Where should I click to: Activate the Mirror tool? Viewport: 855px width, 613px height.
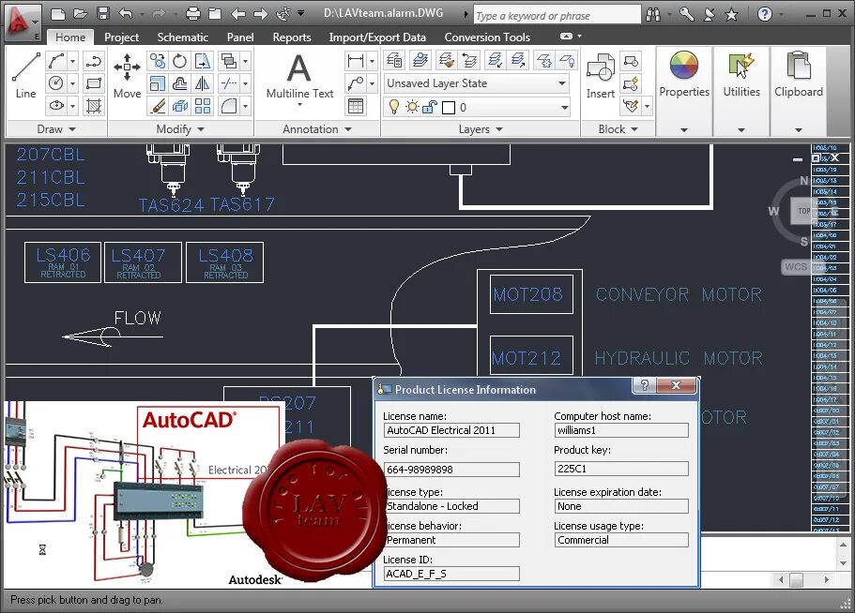(x=203, y=83)
